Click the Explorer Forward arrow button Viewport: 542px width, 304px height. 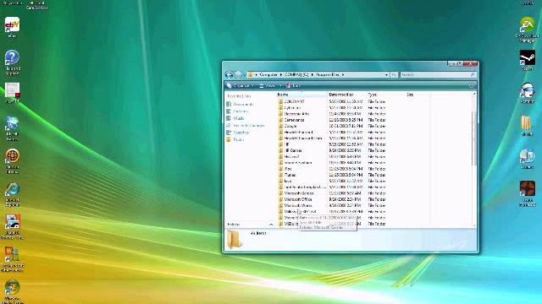point(238,74)
